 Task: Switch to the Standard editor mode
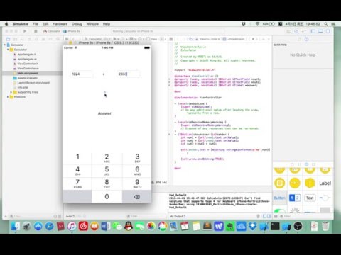click(x=288, y=31)
